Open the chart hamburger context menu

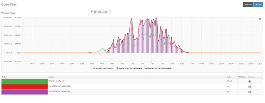click(x=260, y=19)
